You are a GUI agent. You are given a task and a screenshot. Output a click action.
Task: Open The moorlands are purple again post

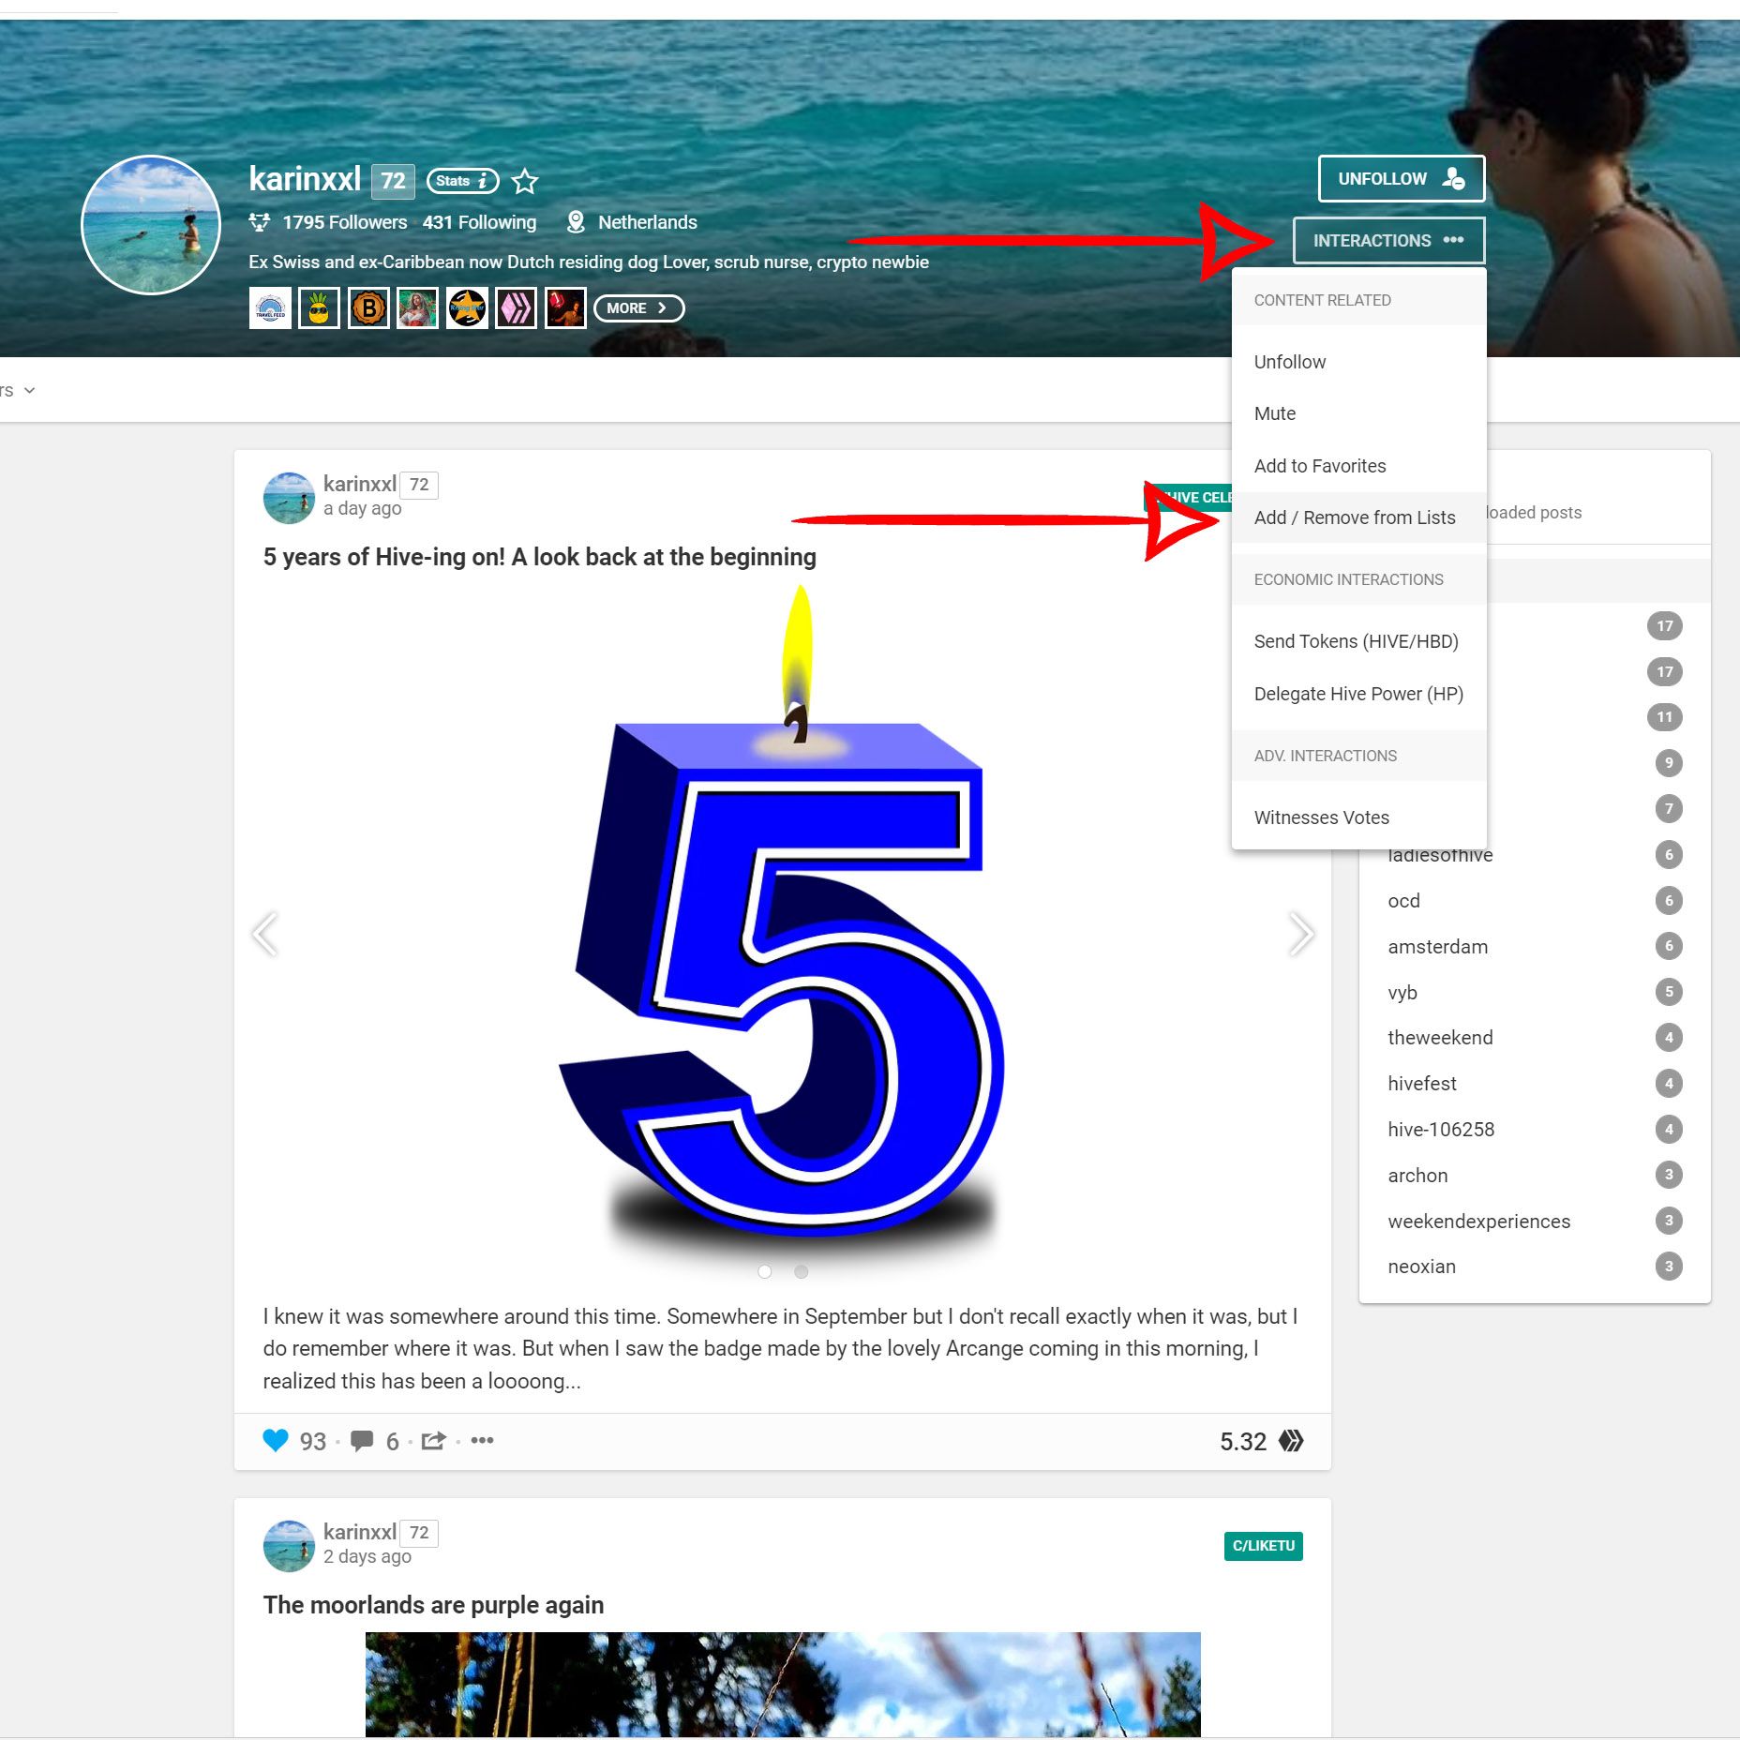(x=433, y=1605)
